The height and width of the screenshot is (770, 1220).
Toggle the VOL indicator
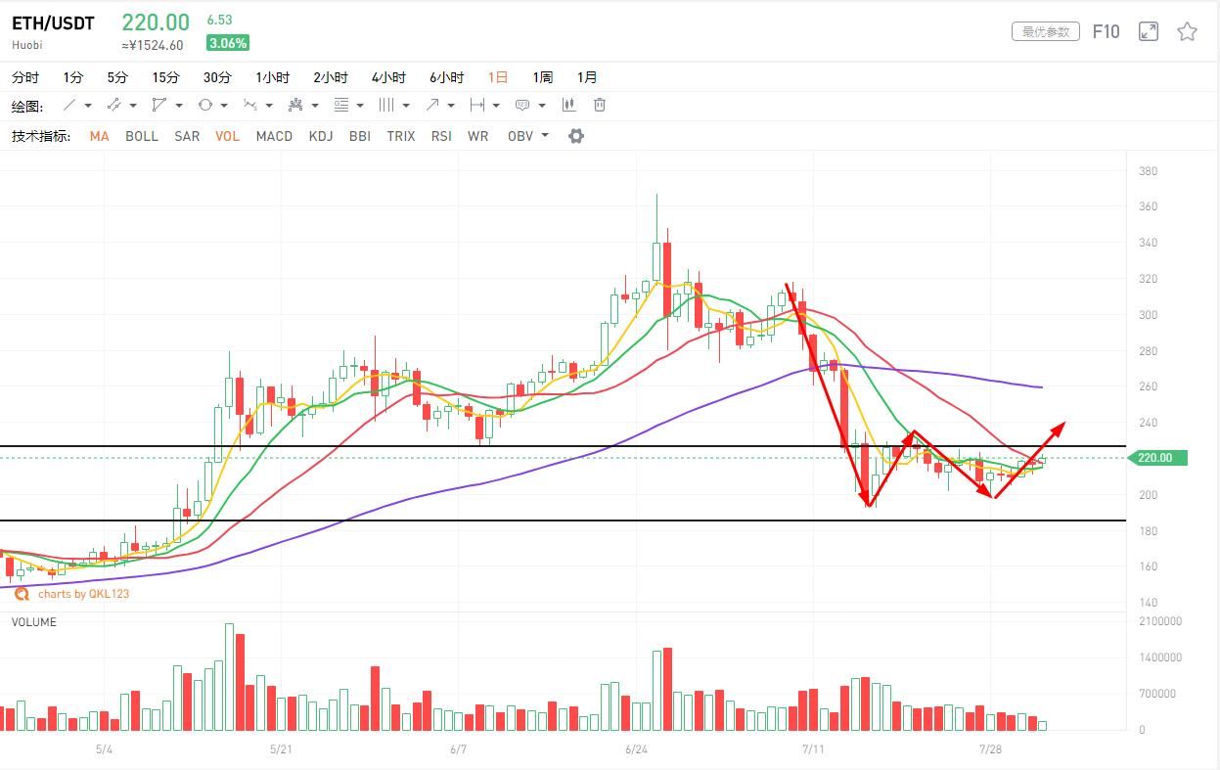pos(228,136)
